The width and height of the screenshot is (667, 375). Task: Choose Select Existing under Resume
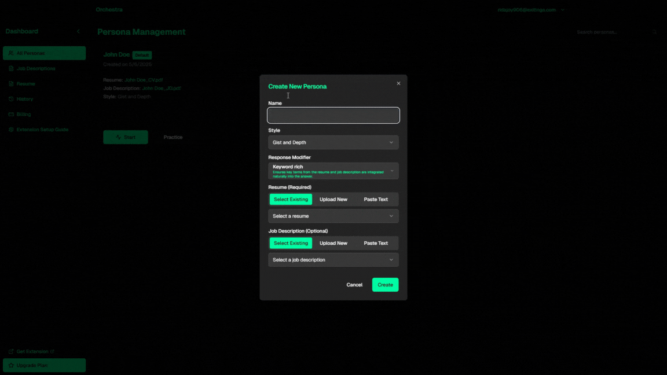[x=291, y=199]
